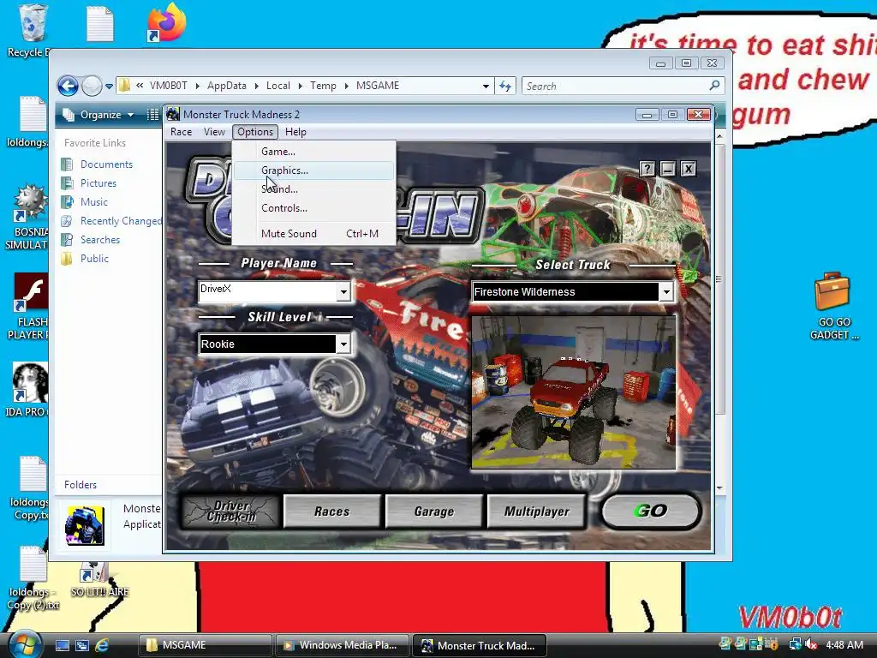This screenshot has height=658, width=877.
Task: Click the Firestone Wilderness truck field
Action: point(565,291)
